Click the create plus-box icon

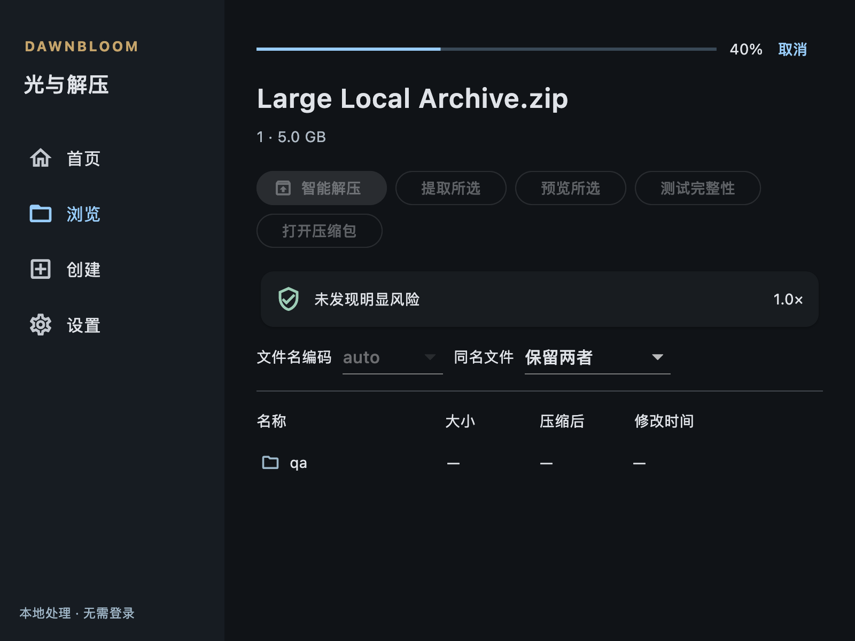41,269
